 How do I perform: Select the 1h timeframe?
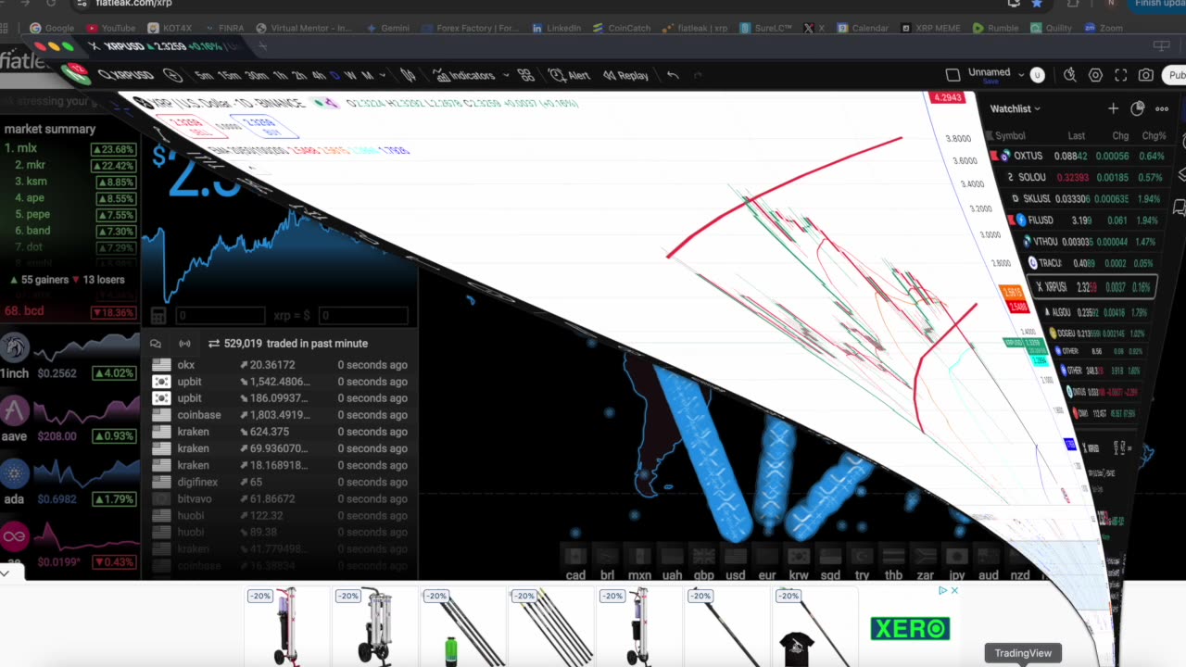[x=279, y=75]
